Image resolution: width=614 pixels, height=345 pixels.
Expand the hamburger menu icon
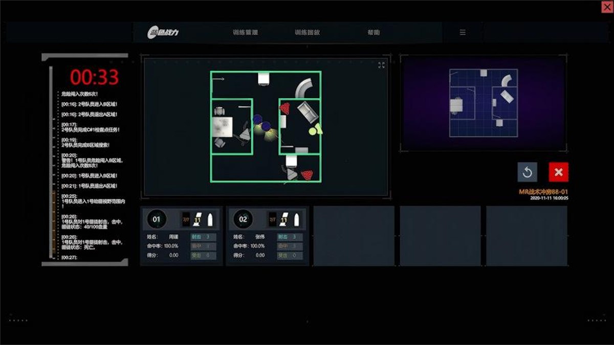click(463, 32)
